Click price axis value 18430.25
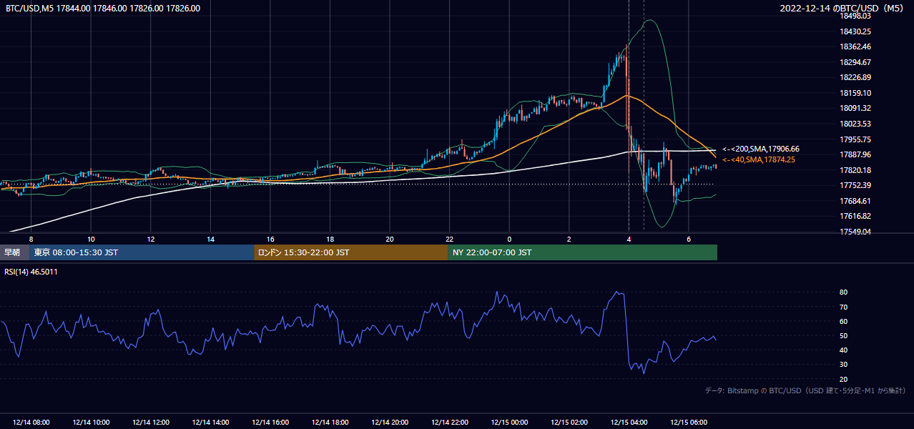The width and height of the screenshot is (914, 429). coord(855,31)
